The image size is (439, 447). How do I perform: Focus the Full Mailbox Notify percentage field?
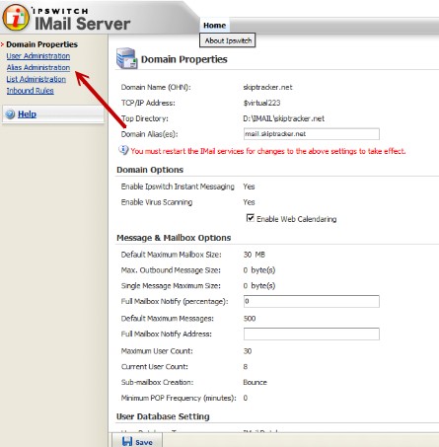(x=312, y=301)
